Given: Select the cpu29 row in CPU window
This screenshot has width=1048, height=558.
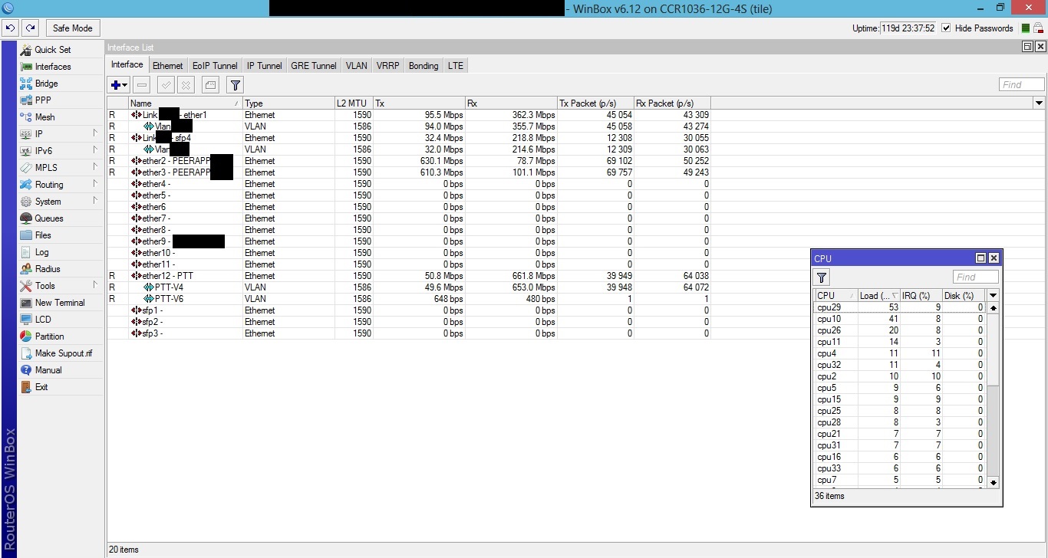Looking at the screenshot, I should coord(899,307).
